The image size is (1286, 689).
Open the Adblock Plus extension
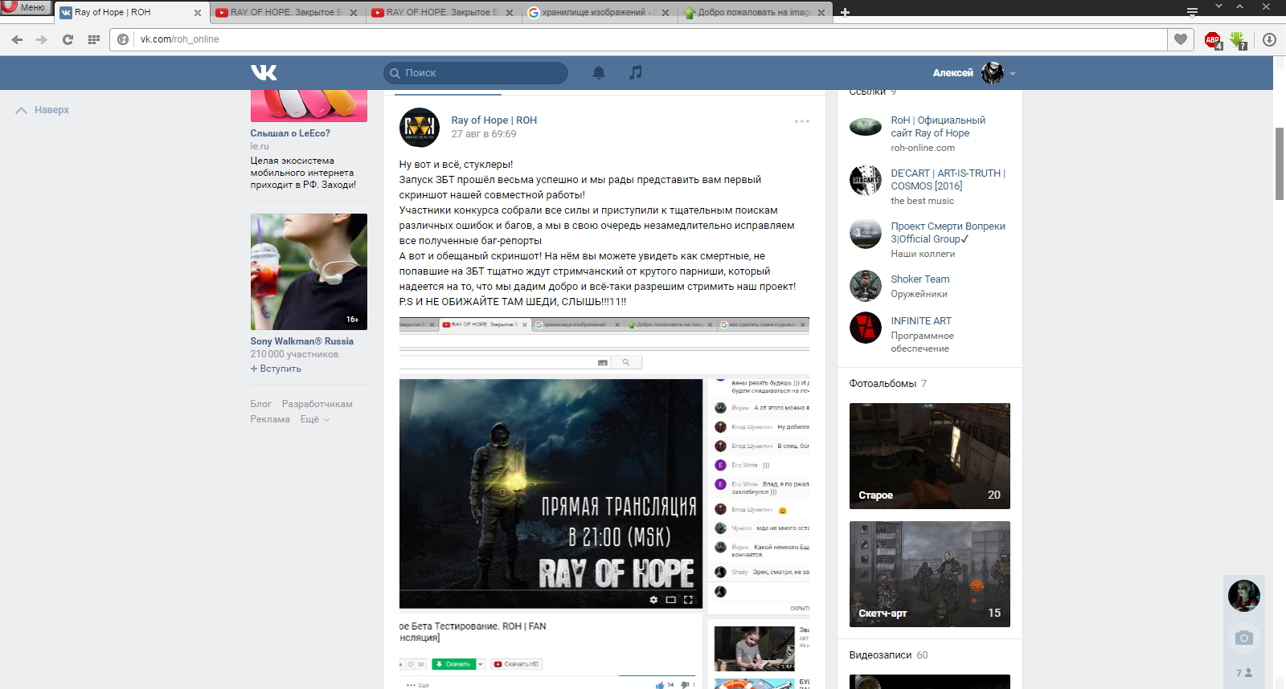click(1213, 39)
